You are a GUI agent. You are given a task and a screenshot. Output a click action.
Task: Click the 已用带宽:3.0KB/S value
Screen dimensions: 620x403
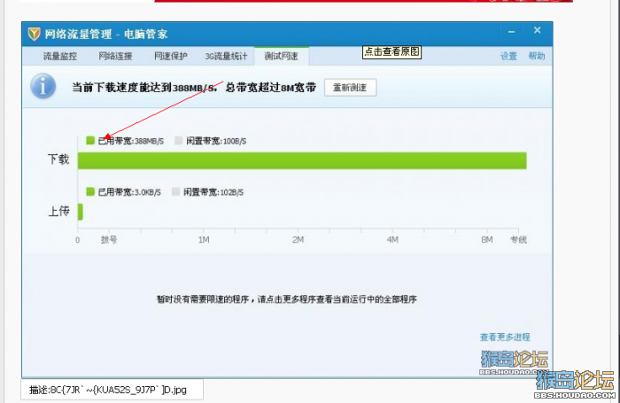click(129, 192)
